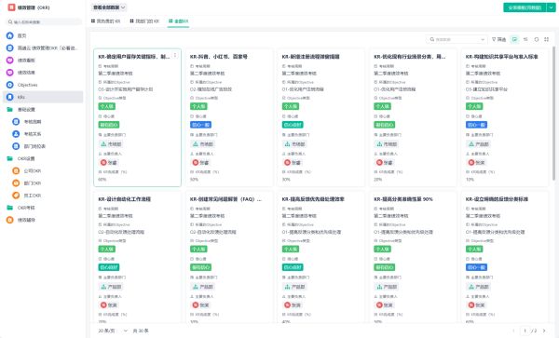This screenshot has height=338, width=559.
Task: Open the three-dot menu on first KR card
Action: 175,55
